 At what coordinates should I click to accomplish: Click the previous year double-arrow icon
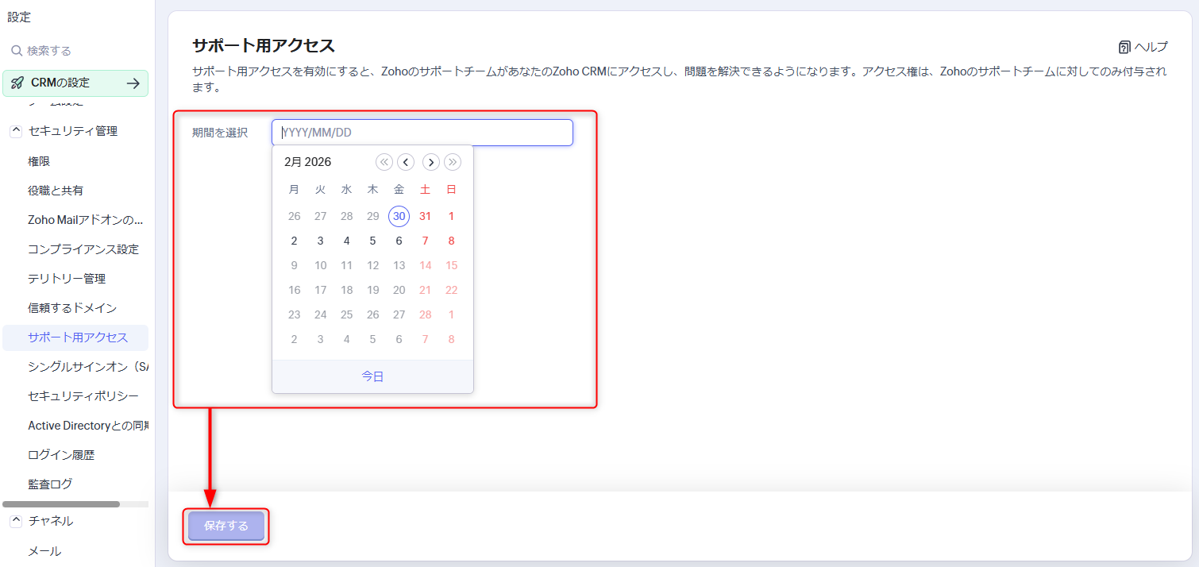(384, 162)
